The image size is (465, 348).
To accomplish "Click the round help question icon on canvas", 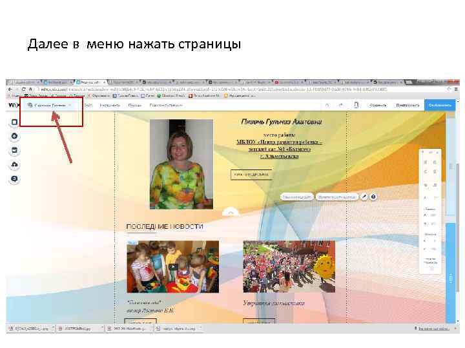I will click(x=373, y=197).
